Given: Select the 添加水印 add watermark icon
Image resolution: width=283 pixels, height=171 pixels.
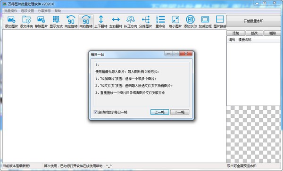Looking at the screenshot, I should [x=190, y=22].
